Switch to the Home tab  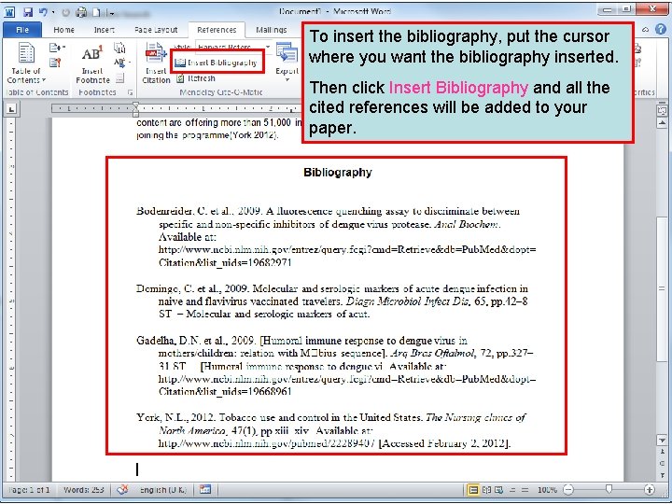click(x=63, y=30)
